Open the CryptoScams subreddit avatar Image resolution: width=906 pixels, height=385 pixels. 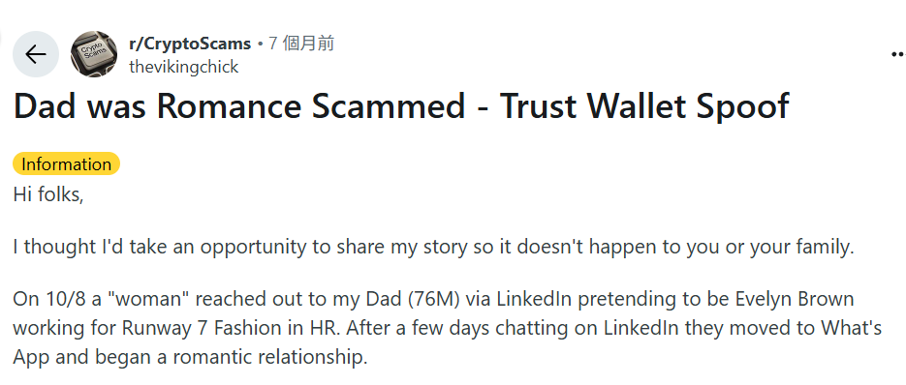click(94, 54)
